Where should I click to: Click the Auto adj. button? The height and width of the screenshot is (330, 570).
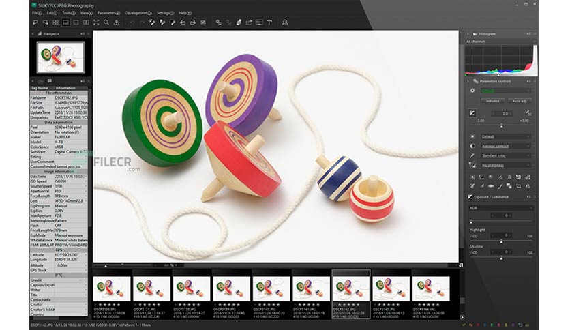click(520, 101)
